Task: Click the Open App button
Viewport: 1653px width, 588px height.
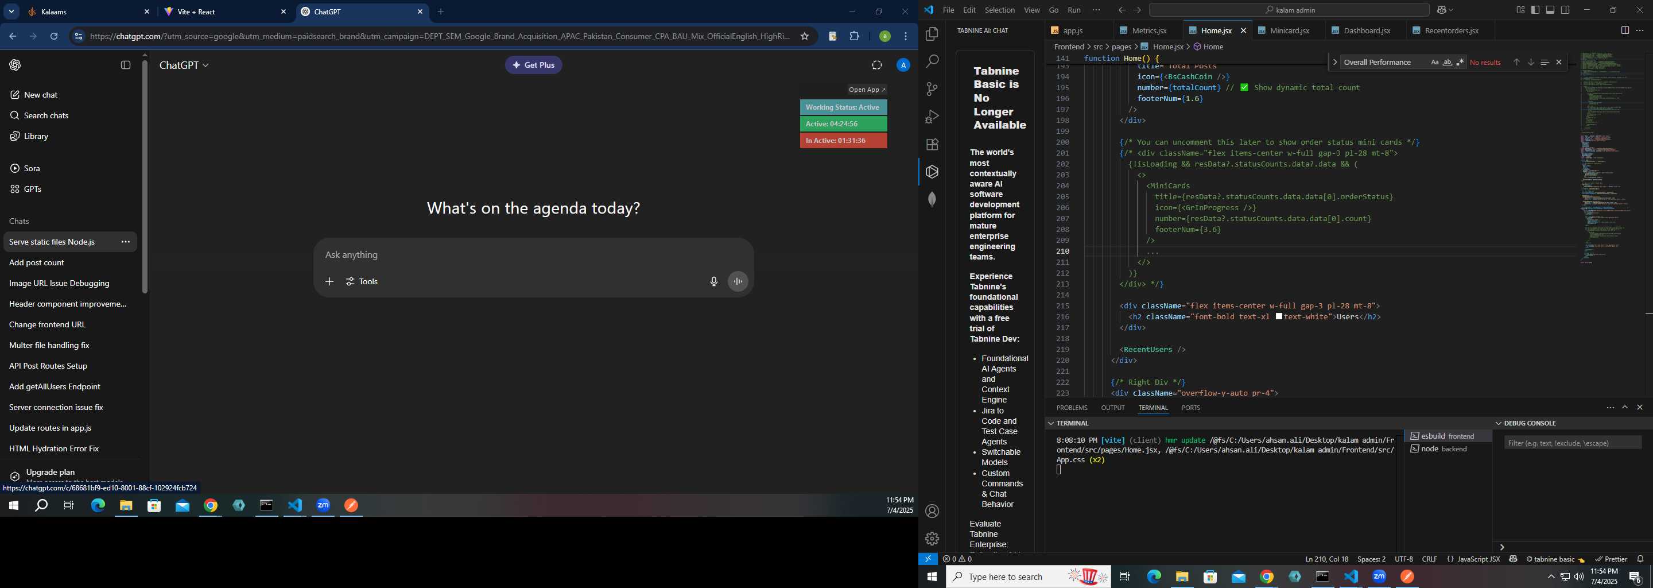Action: pyautogui.click(x=866, y=90)
